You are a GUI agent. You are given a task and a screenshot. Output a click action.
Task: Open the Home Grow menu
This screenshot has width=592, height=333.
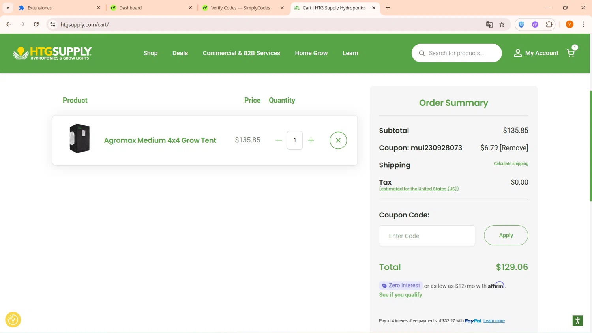coord(311,53)
